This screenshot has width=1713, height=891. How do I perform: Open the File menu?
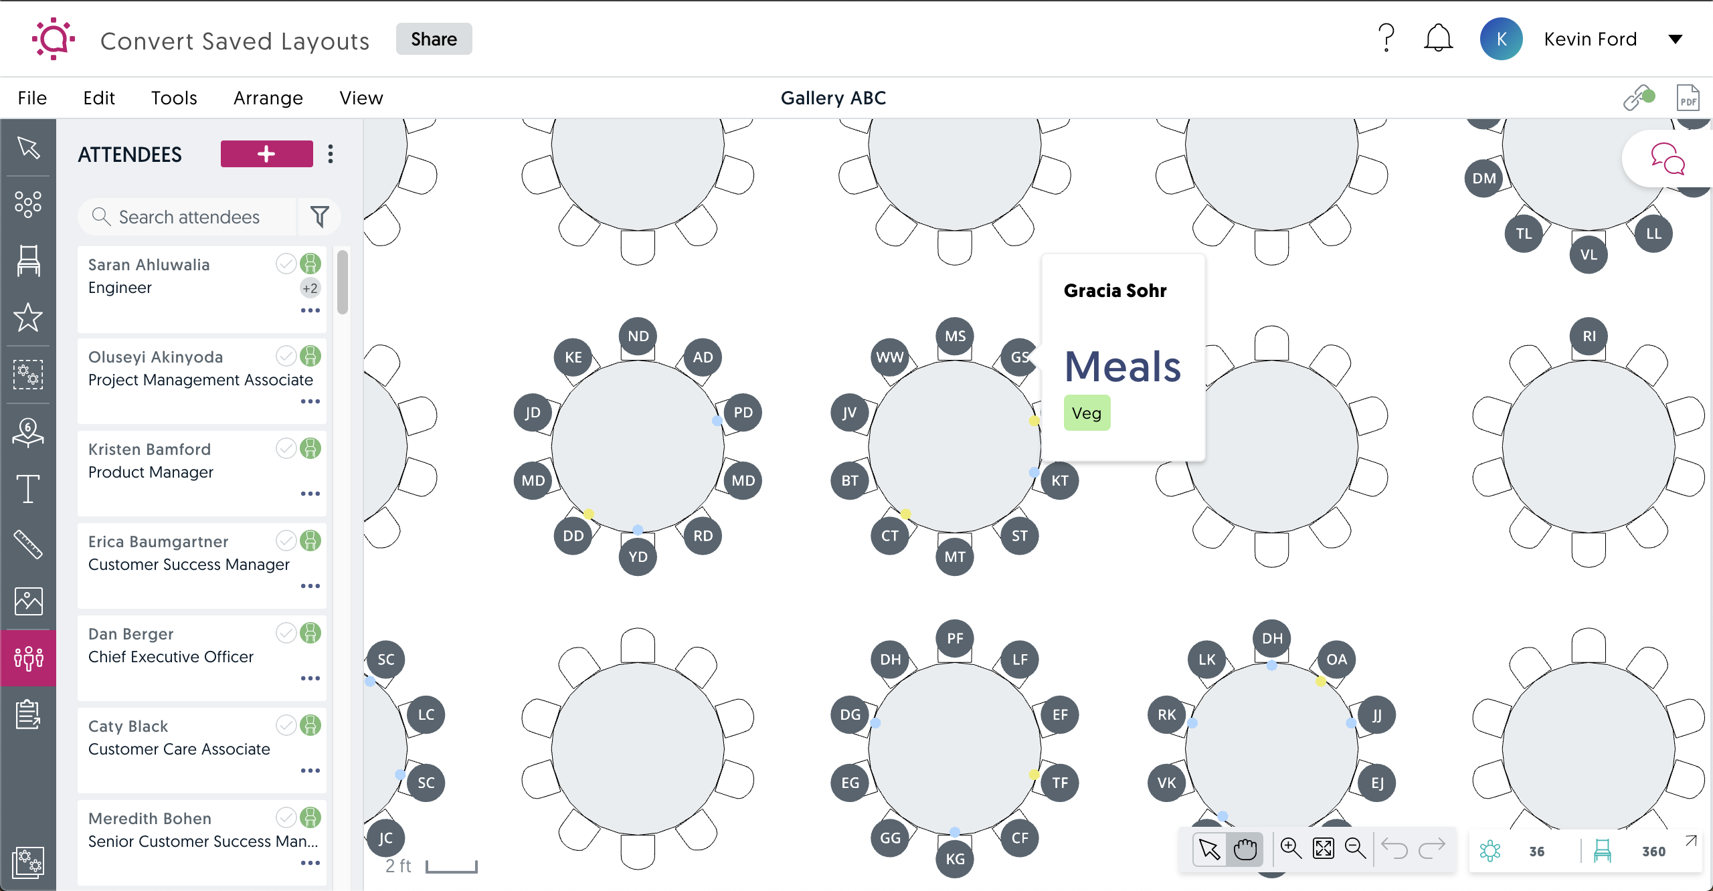31,98
